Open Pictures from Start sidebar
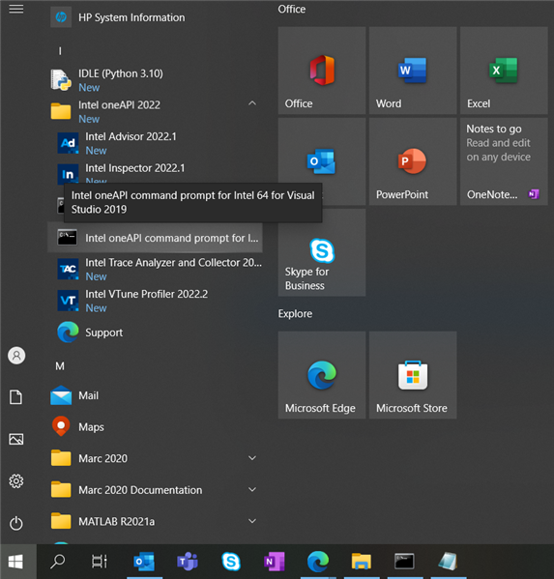 (x=16, y=439)
